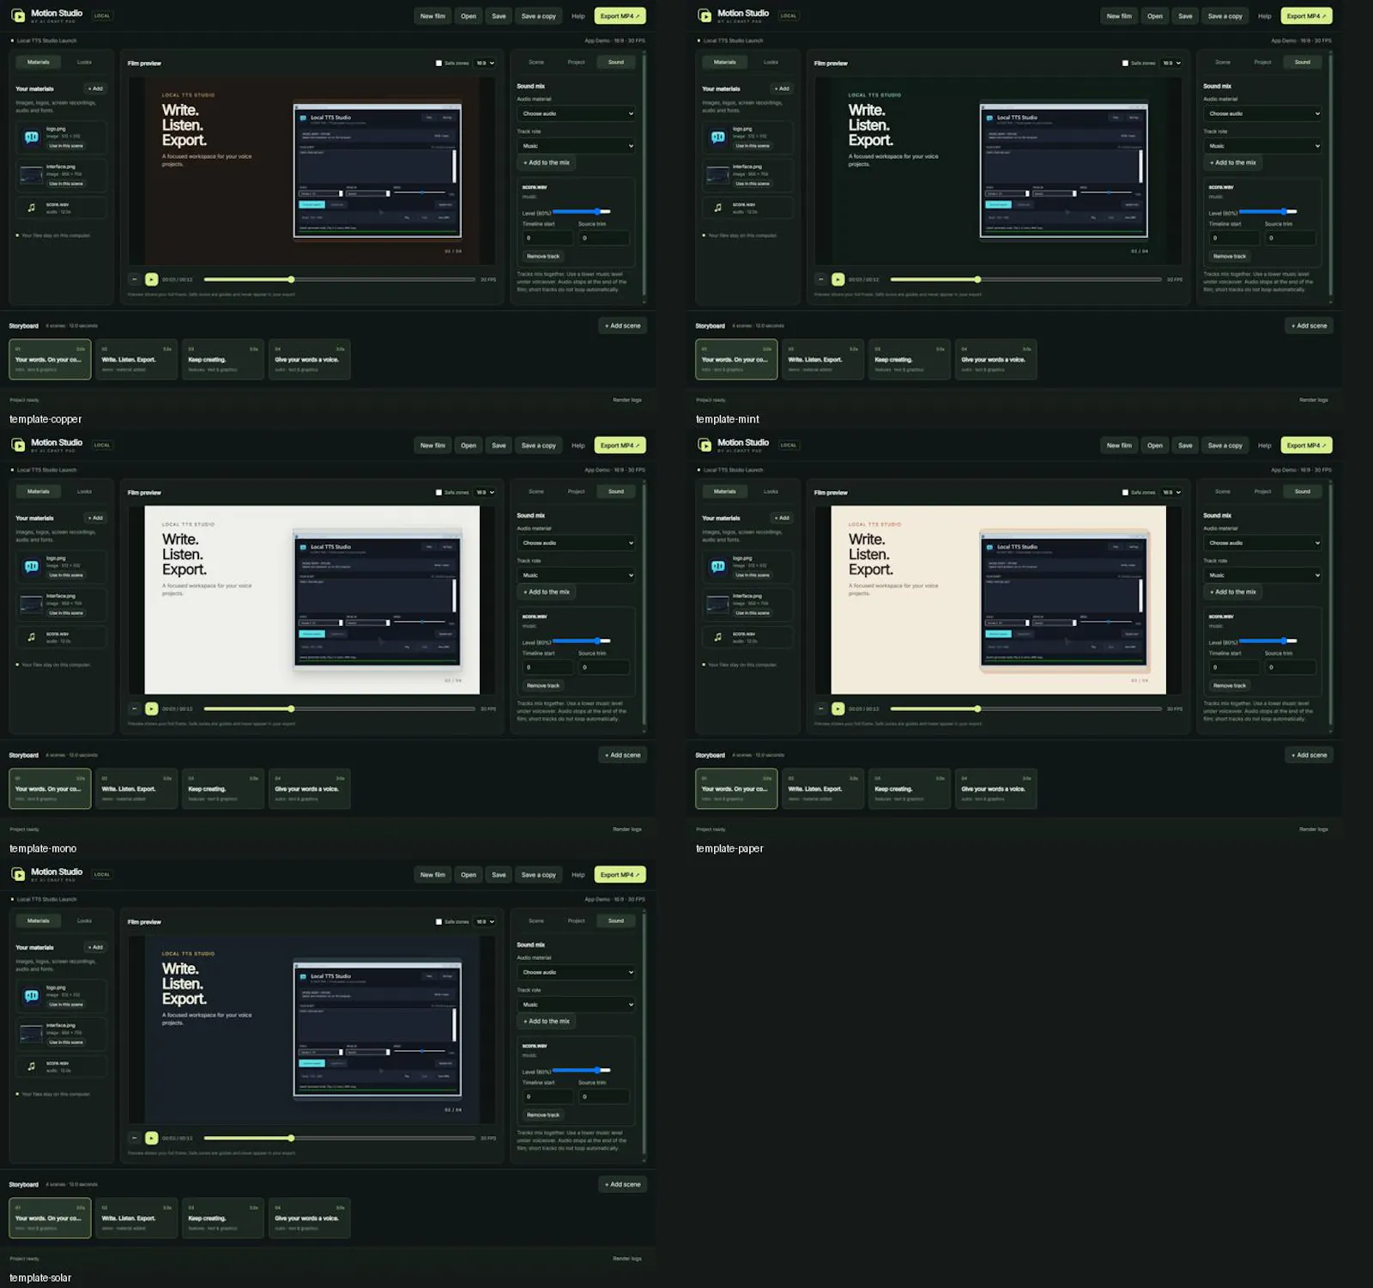The width and height of the screenshot is (1373, 1288).
Task: Click Motion Studio logo in template-mint panel
Action: pos(705,15)
